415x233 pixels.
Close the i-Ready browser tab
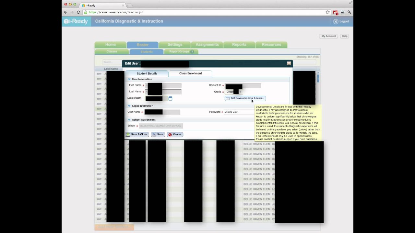pos(123,6)
